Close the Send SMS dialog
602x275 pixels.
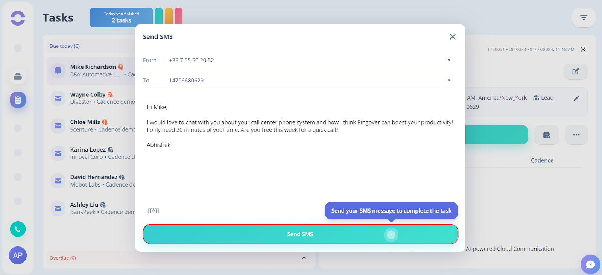pyautogui.click(x=453, y=36)
